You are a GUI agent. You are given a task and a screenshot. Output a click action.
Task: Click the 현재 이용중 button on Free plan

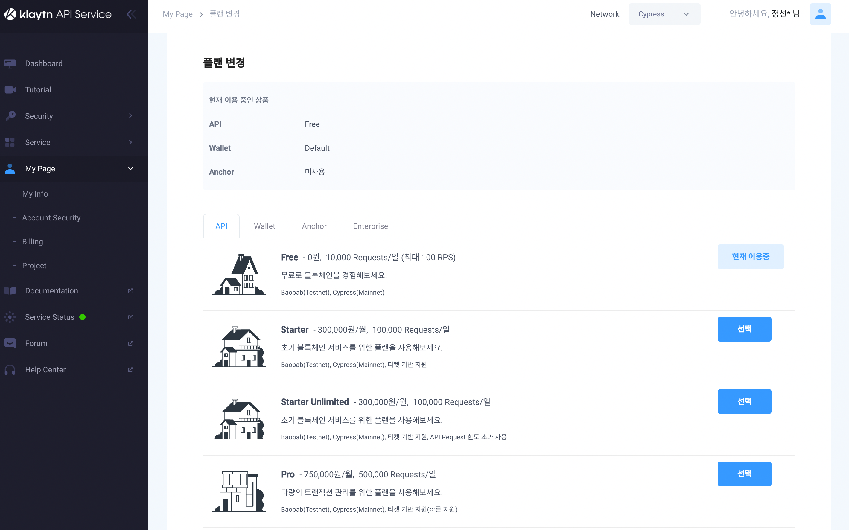coord(751,257)
